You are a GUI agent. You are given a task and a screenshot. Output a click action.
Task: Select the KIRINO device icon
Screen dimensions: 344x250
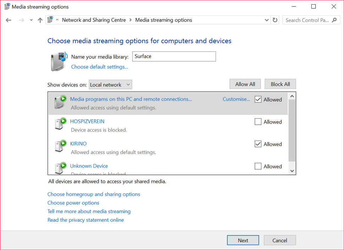[x=60, y=146]
